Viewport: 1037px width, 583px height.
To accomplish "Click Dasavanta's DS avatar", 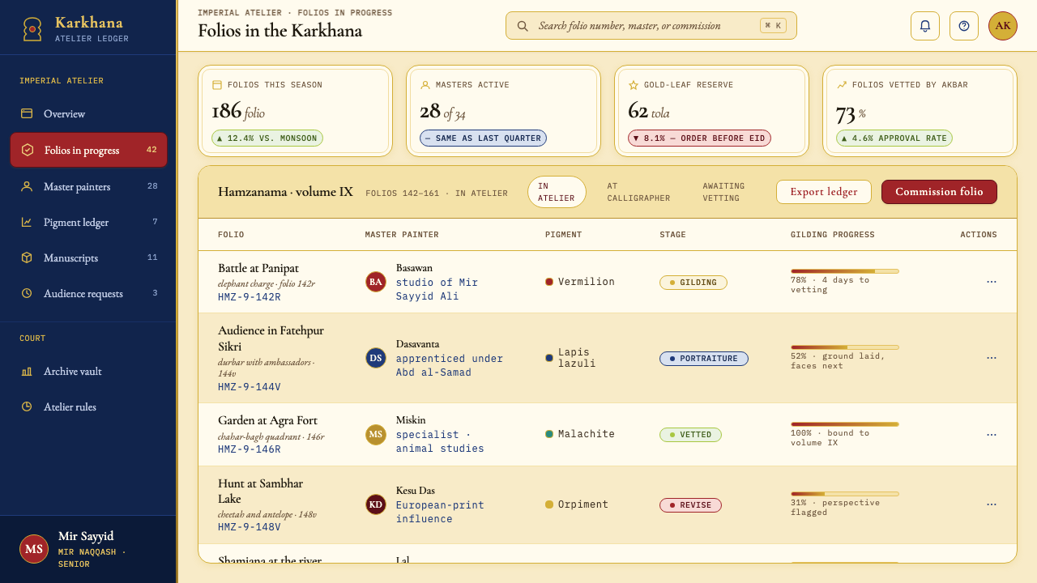I will (376, 358).
